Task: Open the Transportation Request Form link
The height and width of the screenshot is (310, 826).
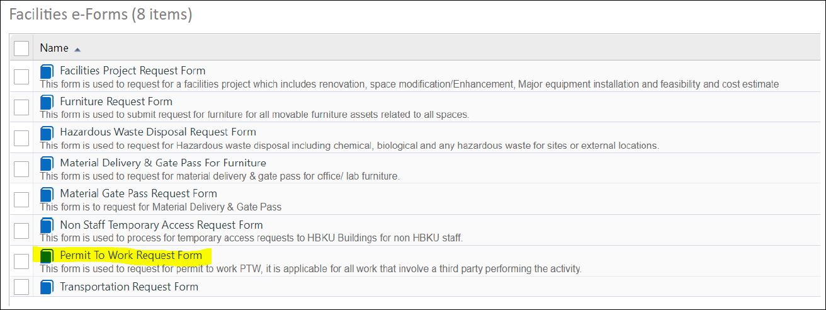Action: click(129, 287)
